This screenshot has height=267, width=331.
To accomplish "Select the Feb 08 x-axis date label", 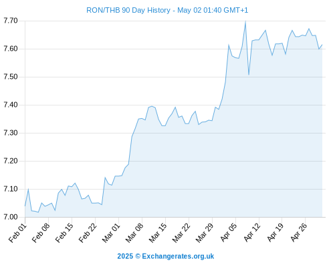I will pos(41,233).
